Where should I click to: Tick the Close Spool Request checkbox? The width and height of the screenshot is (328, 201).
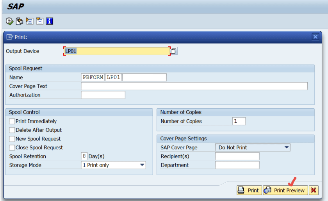(x=12, y=148)
